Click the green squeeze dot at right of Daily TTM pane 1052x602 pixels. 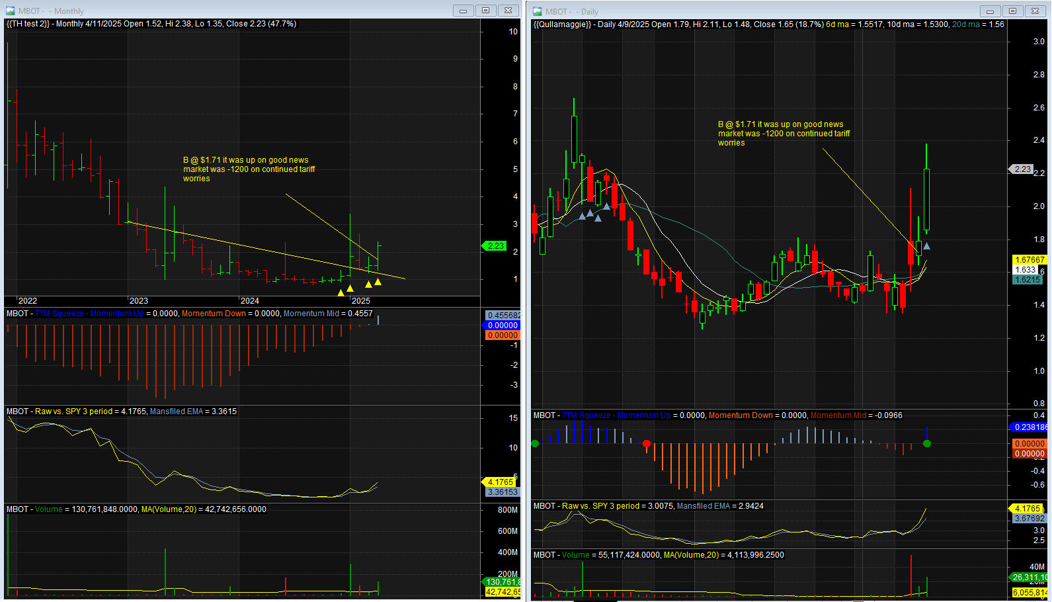[927, 443]
